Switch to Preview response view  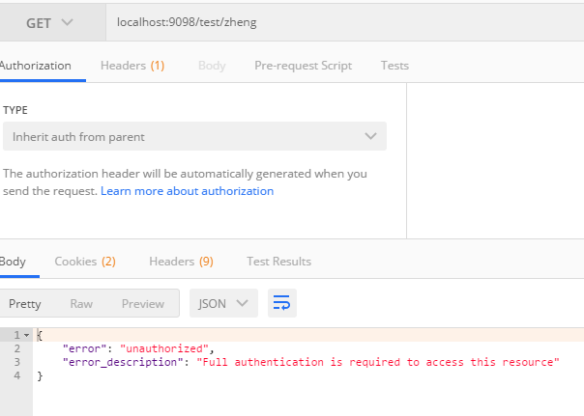pos(143,304)
